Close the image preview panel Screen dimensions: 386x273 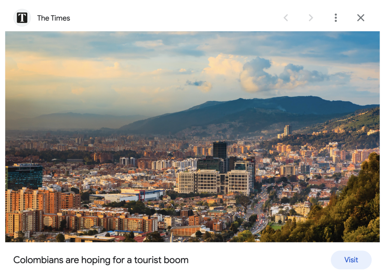click(x=361, y=18)
